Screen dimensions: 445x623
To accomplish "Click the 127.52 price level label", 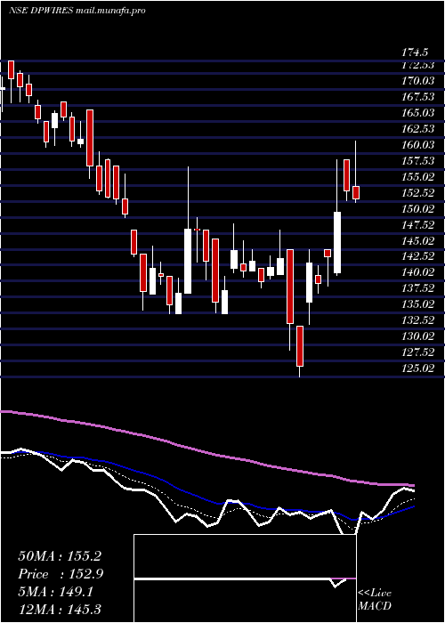I will 420,352.
